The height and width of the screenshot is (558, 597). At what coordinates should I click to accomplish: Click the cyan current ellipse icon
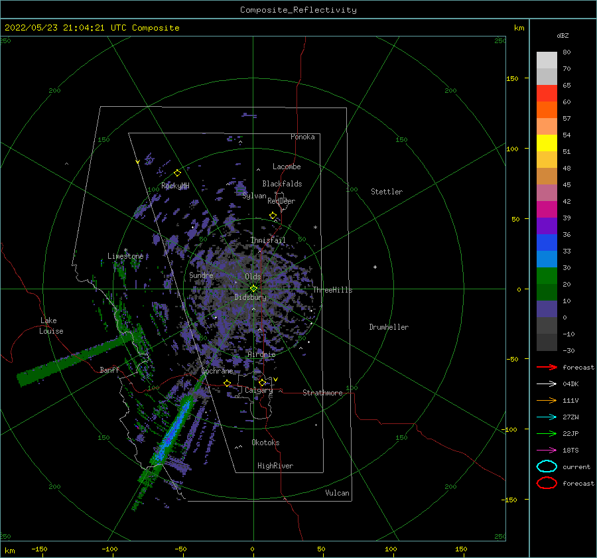[x=547, y=466]
